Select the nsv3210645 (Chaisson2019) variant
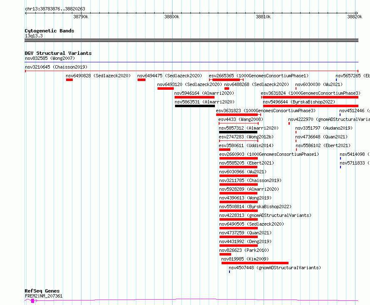Image resolution: width=370 pixels, height=305 pixels. [x=56, y=67]
